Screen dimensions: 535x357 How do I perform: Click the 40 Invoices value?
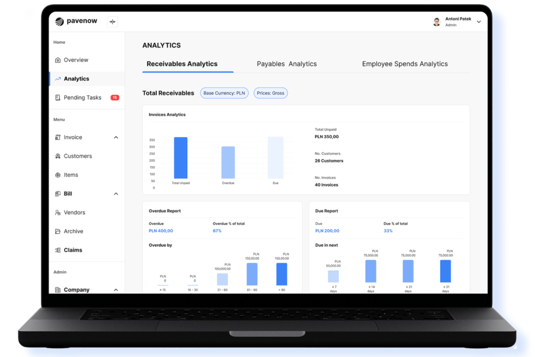coord(326,185)
